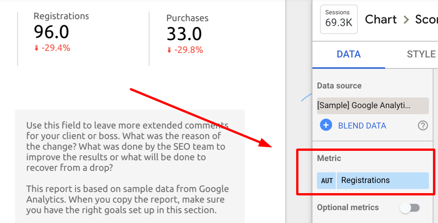Viewport: 438px width, 223px height.
Task: Select the Sessions 69.3K scorecard preview
Action: click(339, 19)
